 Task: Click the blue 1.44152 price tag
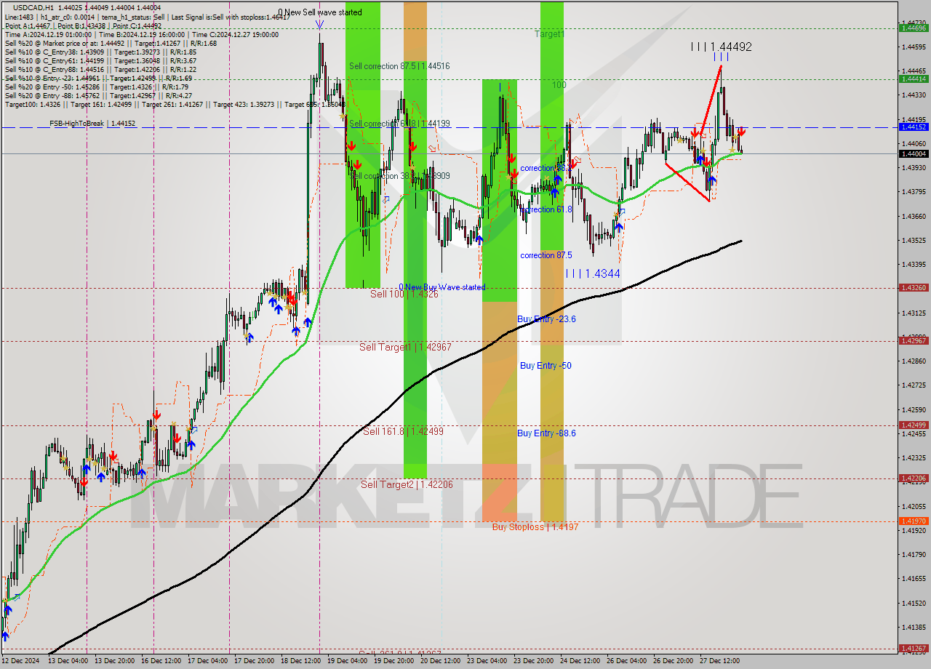coord(913,127)
